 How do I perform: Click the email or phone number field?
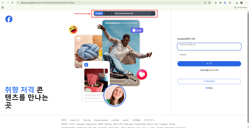coord(209,47)
